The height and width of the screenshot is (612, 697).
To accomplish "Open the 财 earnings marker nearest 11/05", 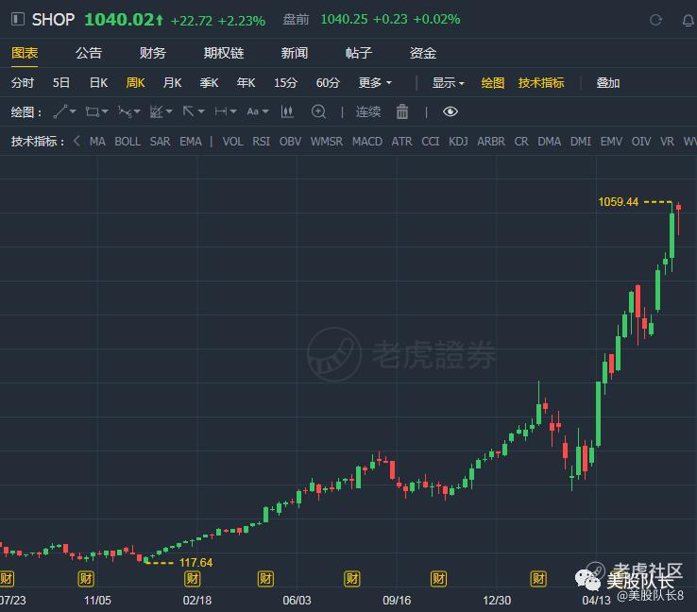I will pos(86,579).
